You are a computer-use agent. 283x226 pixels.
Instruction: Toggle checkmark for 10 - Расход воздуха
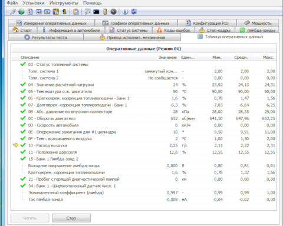(23, 145)
